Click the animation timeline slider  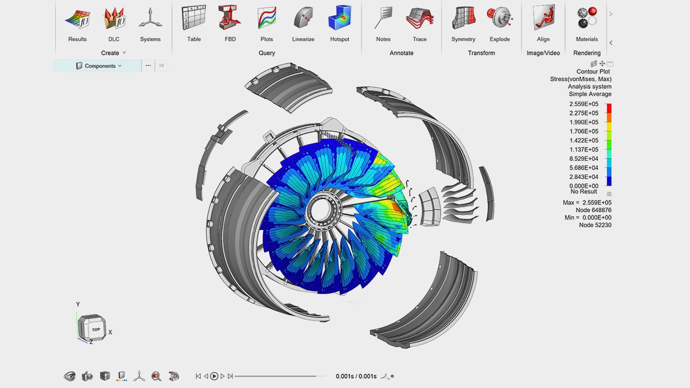tap(276, 376)
